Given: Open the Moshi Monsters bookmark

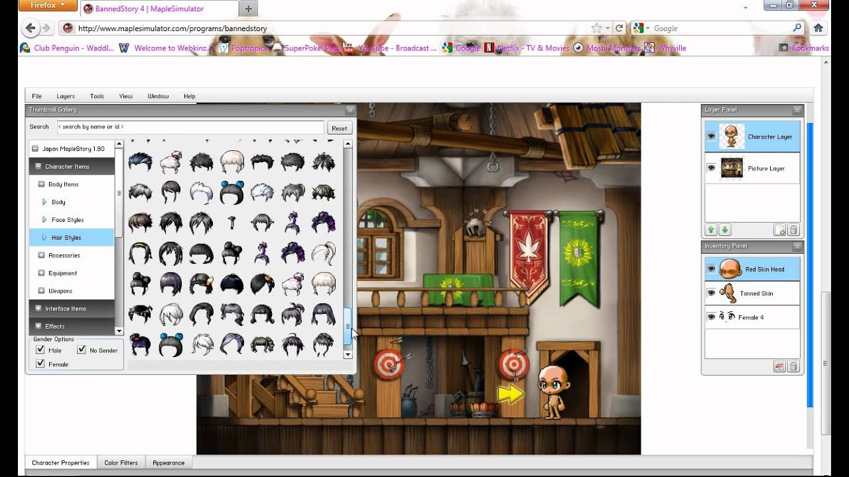Looking at the screenshot, I should point(607,48).
